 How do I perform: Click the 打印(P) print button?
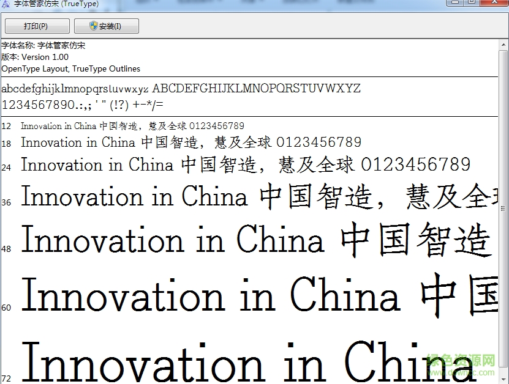(37, 26)
